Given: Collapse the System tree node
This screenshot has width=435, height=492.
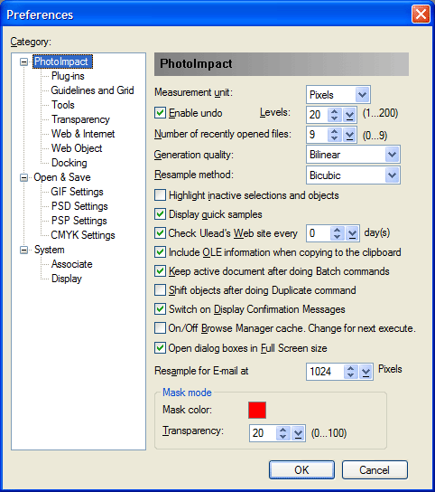Looking at the screenshot, I should click(23, 250).
